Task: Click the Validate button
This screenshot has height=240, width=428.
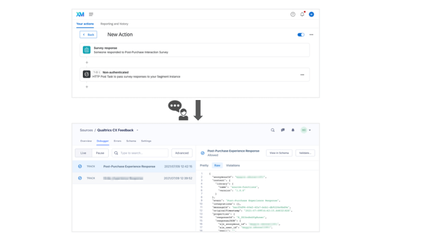Action: click(305, 153)
